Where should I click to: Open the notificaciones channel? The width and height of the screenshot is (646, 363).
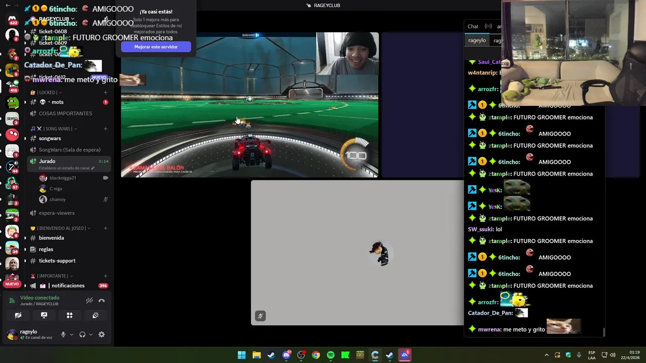pyautogui.click(x=69, y=285)
